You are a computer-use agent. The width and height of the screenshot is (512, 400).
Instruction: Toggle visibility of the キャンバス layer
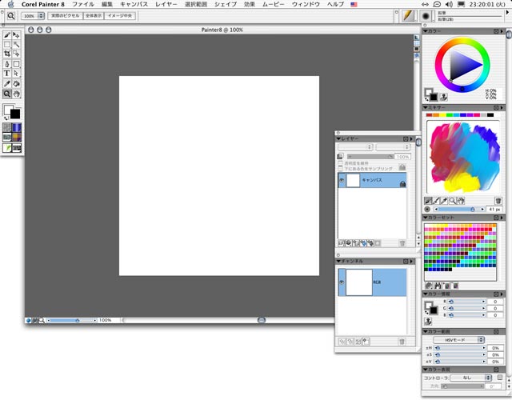click(342, 181)
